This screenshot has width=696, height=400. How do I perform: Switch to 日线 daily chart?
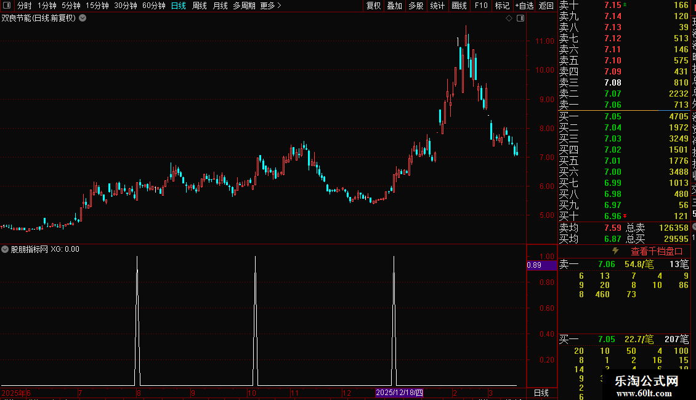(x=179, y=6)
